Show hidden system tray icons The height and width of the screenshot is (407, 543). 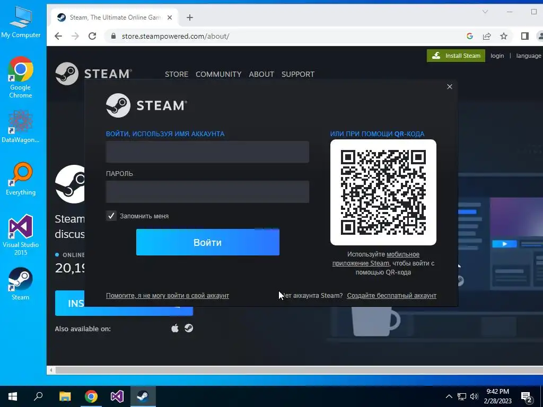point(449,396)
